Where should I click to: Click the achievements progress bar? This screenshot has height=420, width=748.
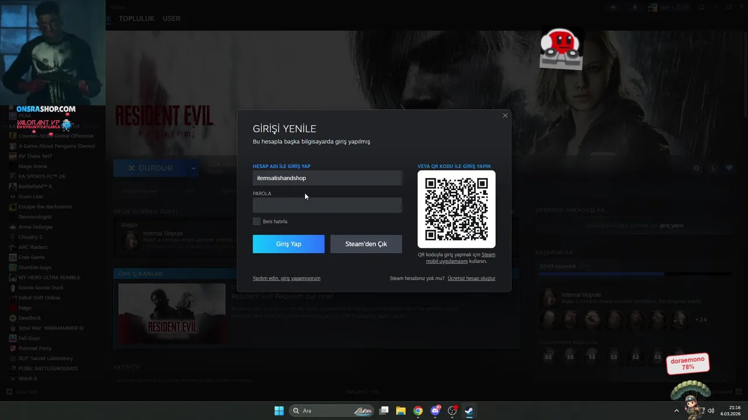click(x=635, y=274)
